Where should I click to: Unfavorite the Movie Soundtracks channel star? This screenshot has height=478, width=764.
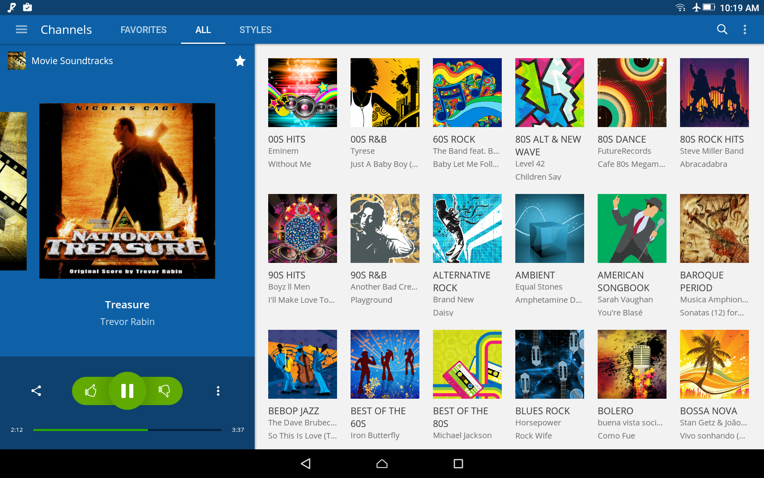coord(240,61)
